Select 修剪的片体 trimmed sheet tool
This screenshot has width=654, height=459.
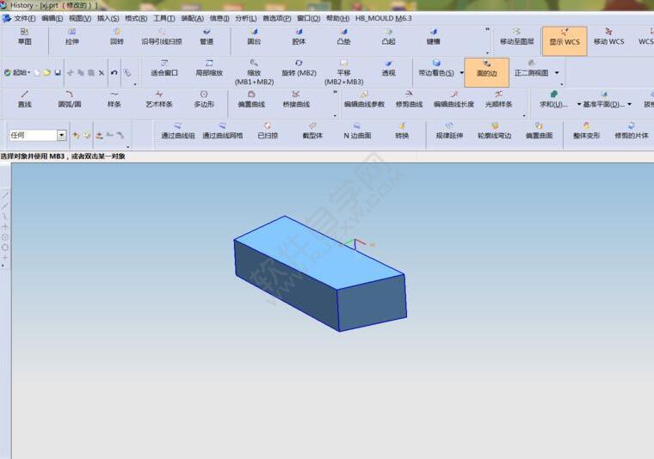tap(632, 131)
